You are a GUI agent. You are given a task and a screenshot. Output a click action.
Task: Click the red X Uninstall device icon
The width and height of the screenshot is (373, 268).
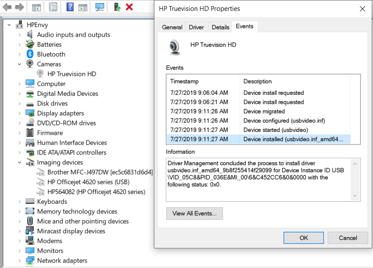click(129, 7)
